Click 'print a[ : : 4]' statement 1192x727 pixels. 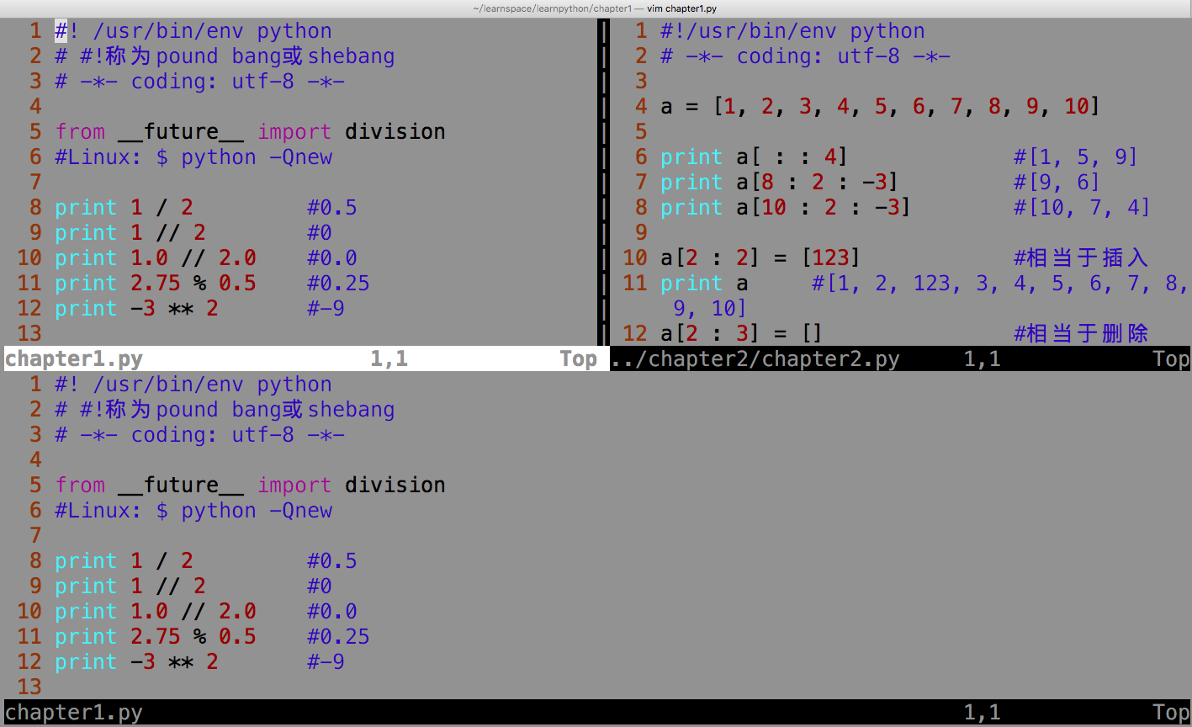pyautogui.click(x=754, y=157)
